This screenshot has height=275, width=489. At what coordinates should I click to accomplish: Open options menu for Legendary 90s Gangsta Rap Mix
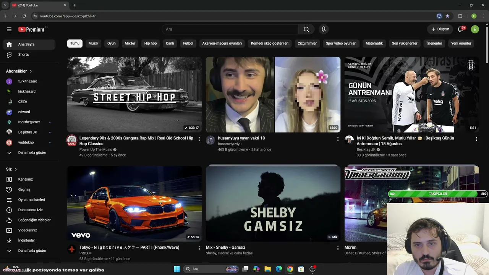click(x=199, y=139)
